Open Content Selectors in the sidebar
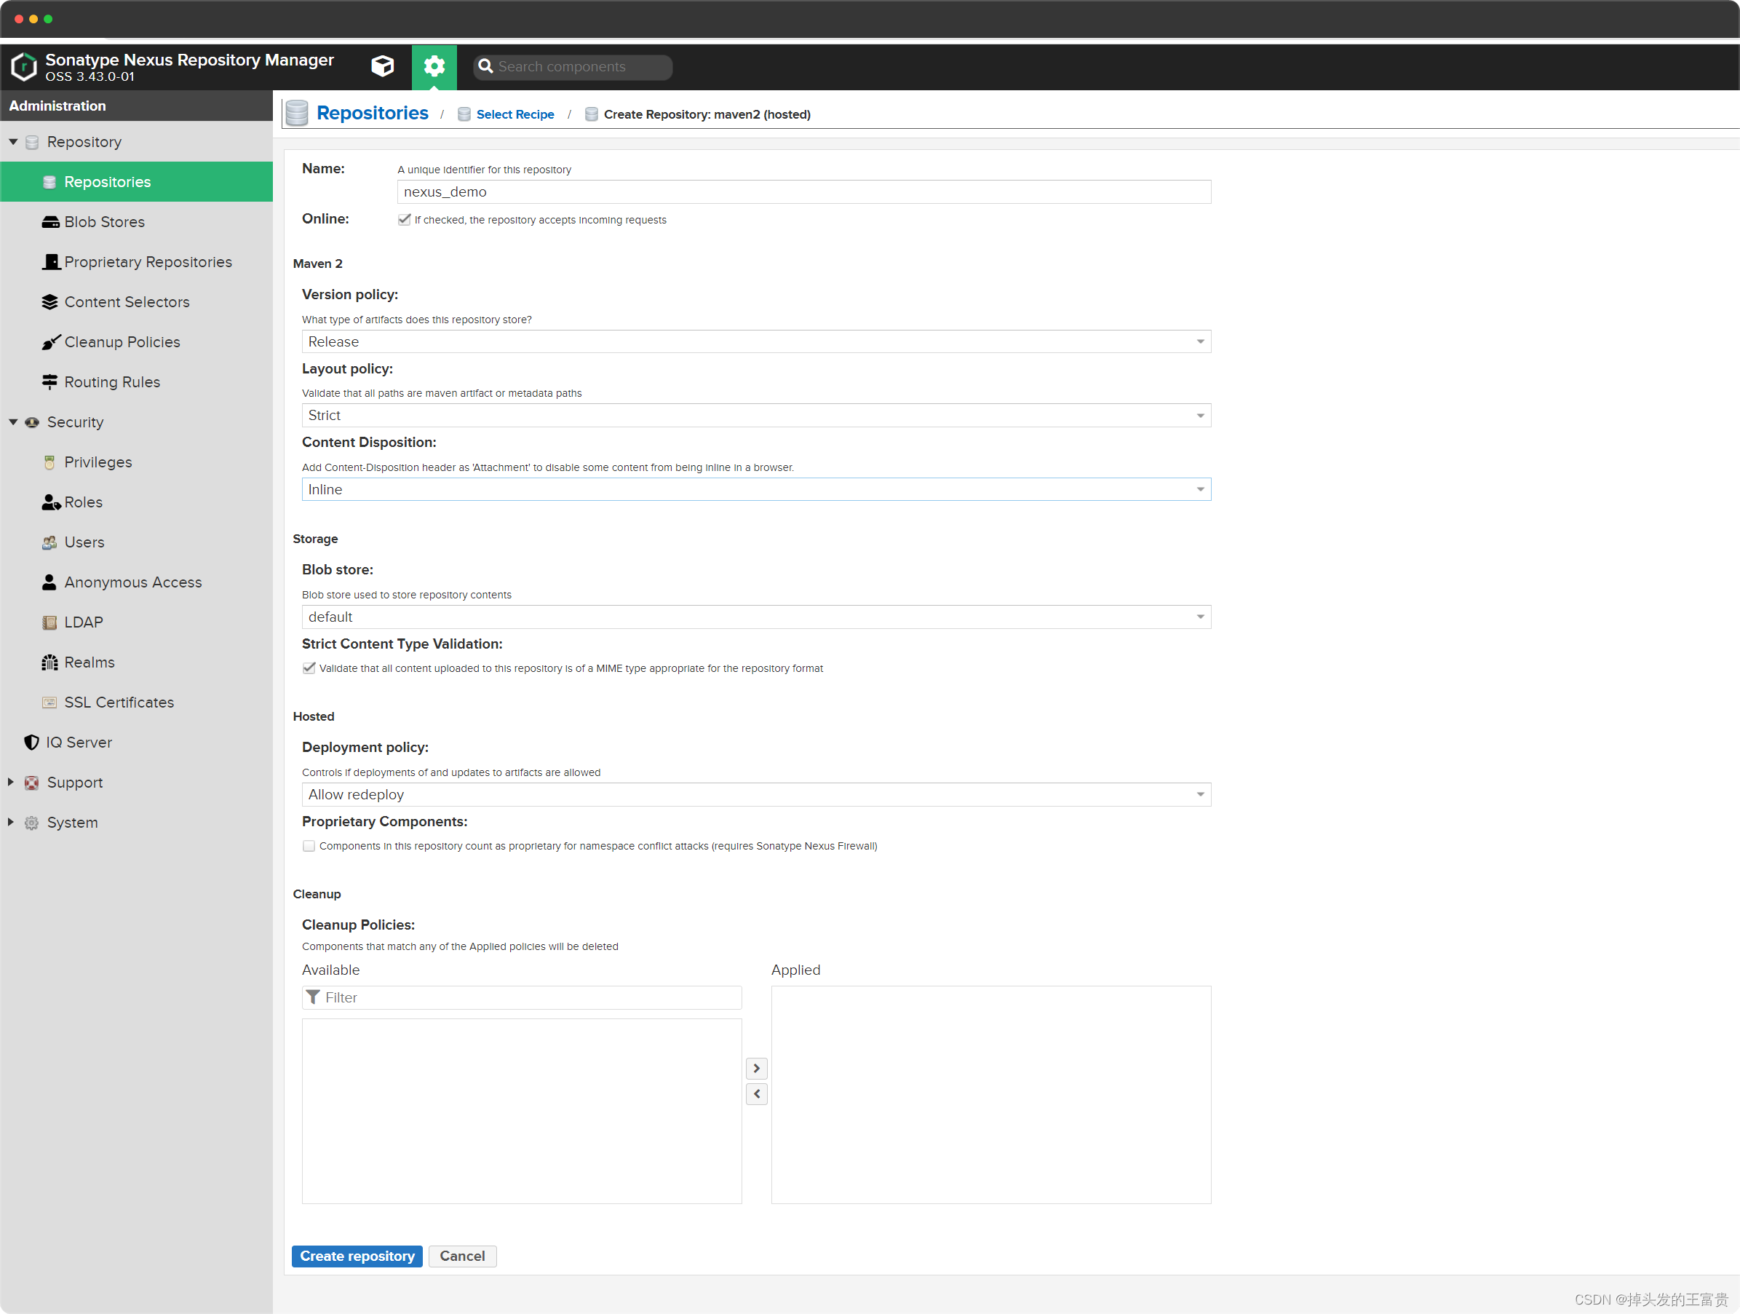 click(x=127, y=302)
